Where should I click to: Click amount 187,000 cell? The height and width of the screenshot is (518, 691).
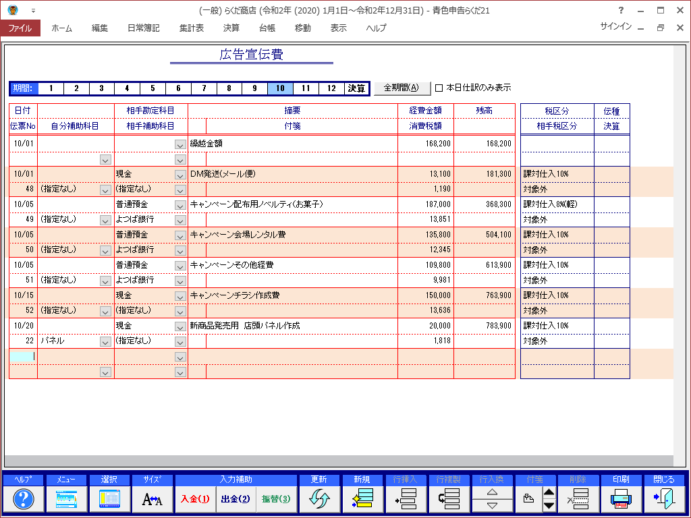pos(426,204)
